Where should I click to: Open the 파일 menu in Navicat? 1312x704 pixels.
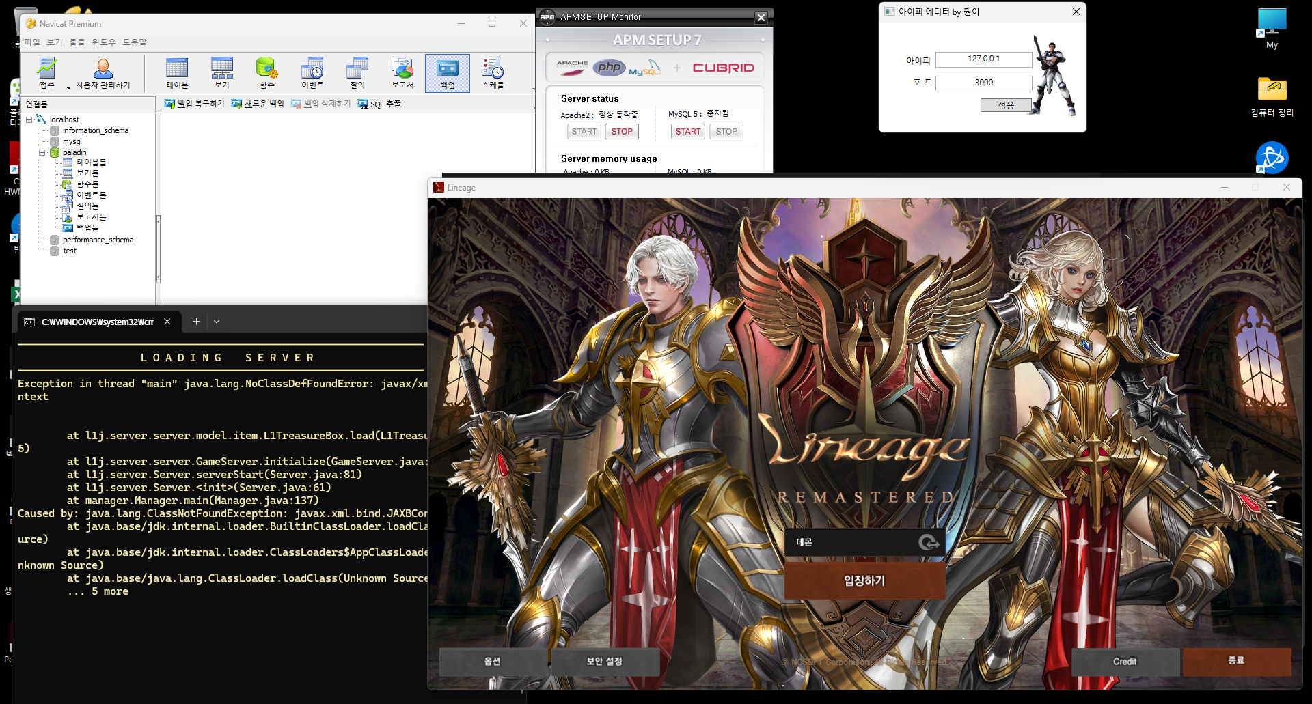(x=32, y=42)
